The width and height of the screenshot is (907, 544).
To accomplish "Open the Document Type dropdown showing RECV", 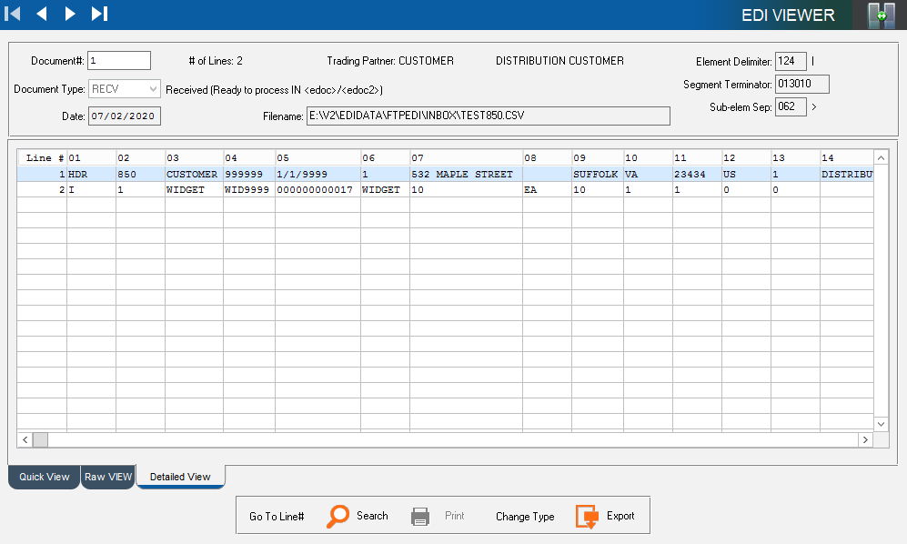I will tap(152, 88).
